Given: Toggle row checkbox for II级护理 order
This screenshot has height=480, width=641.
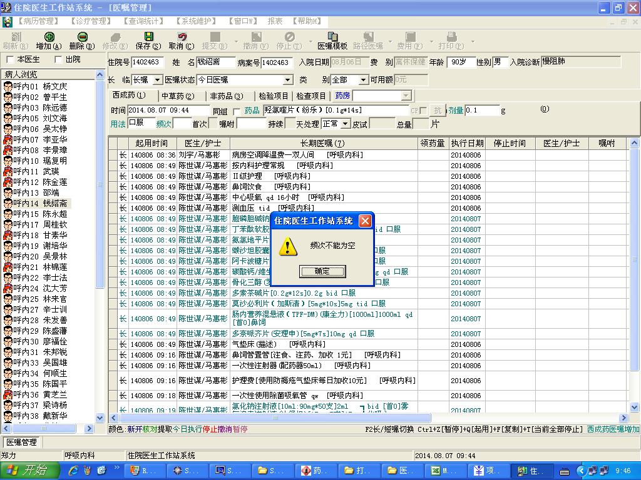Looking at the screenshot, I should 113,176.
